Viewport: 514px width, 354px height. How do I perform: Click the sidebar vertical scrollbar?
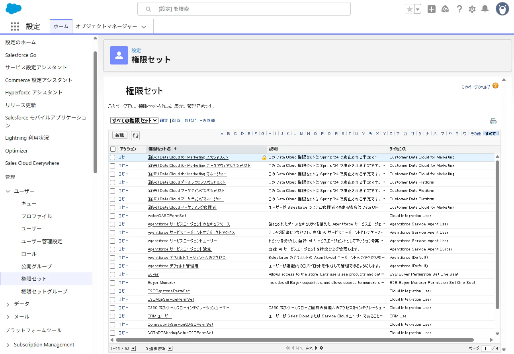coord(95,112)
